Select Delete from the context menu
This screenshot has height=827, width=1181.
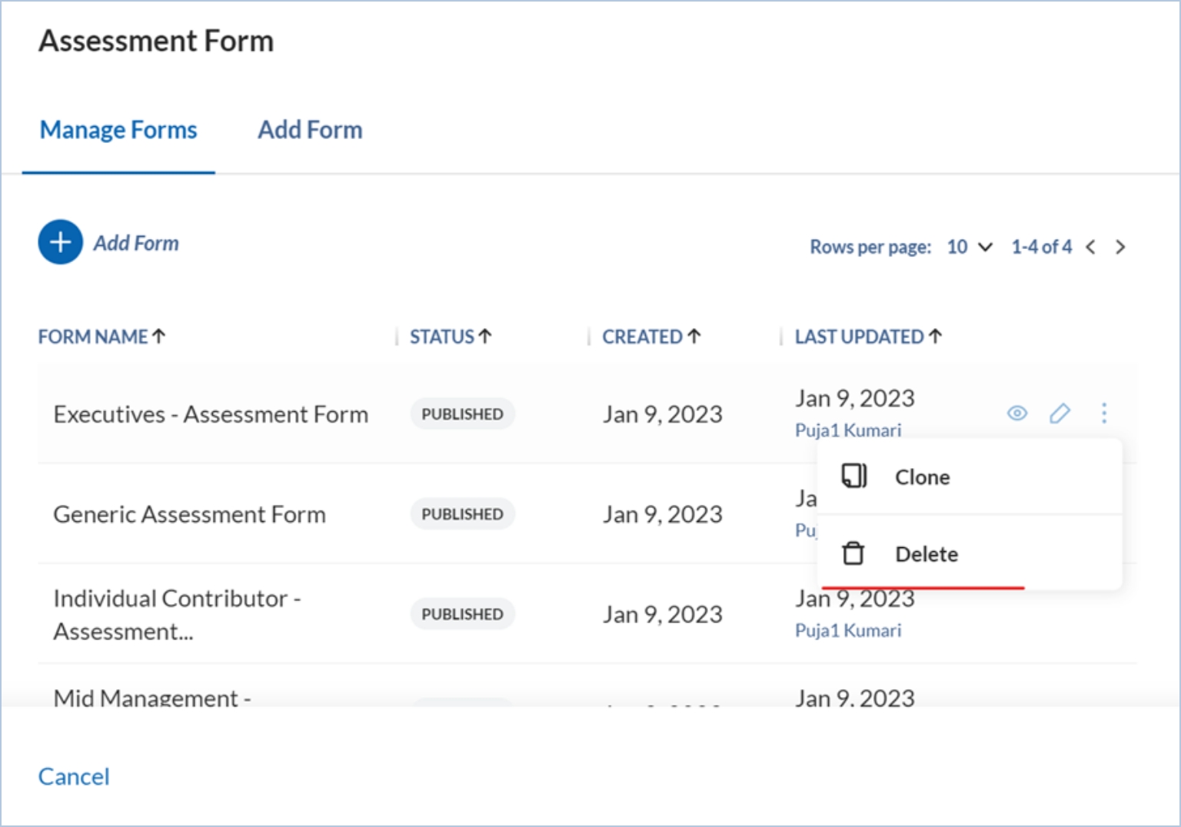[927, 554]
